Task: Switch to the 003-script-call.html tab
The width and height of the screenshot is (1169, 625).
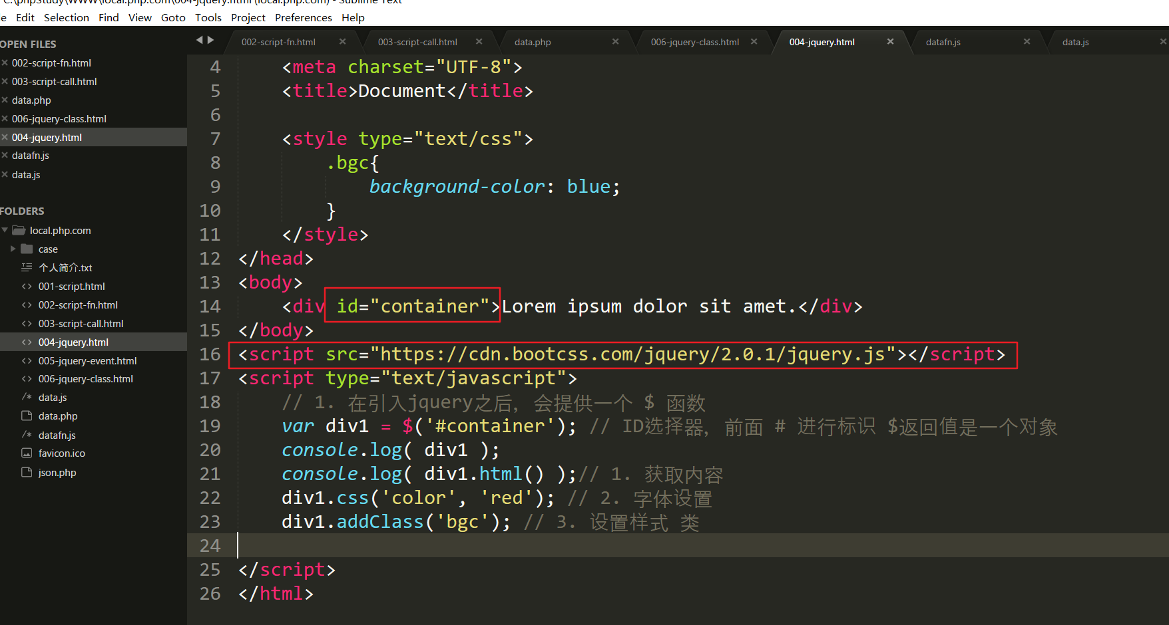Action: click(x=417, y=42)
